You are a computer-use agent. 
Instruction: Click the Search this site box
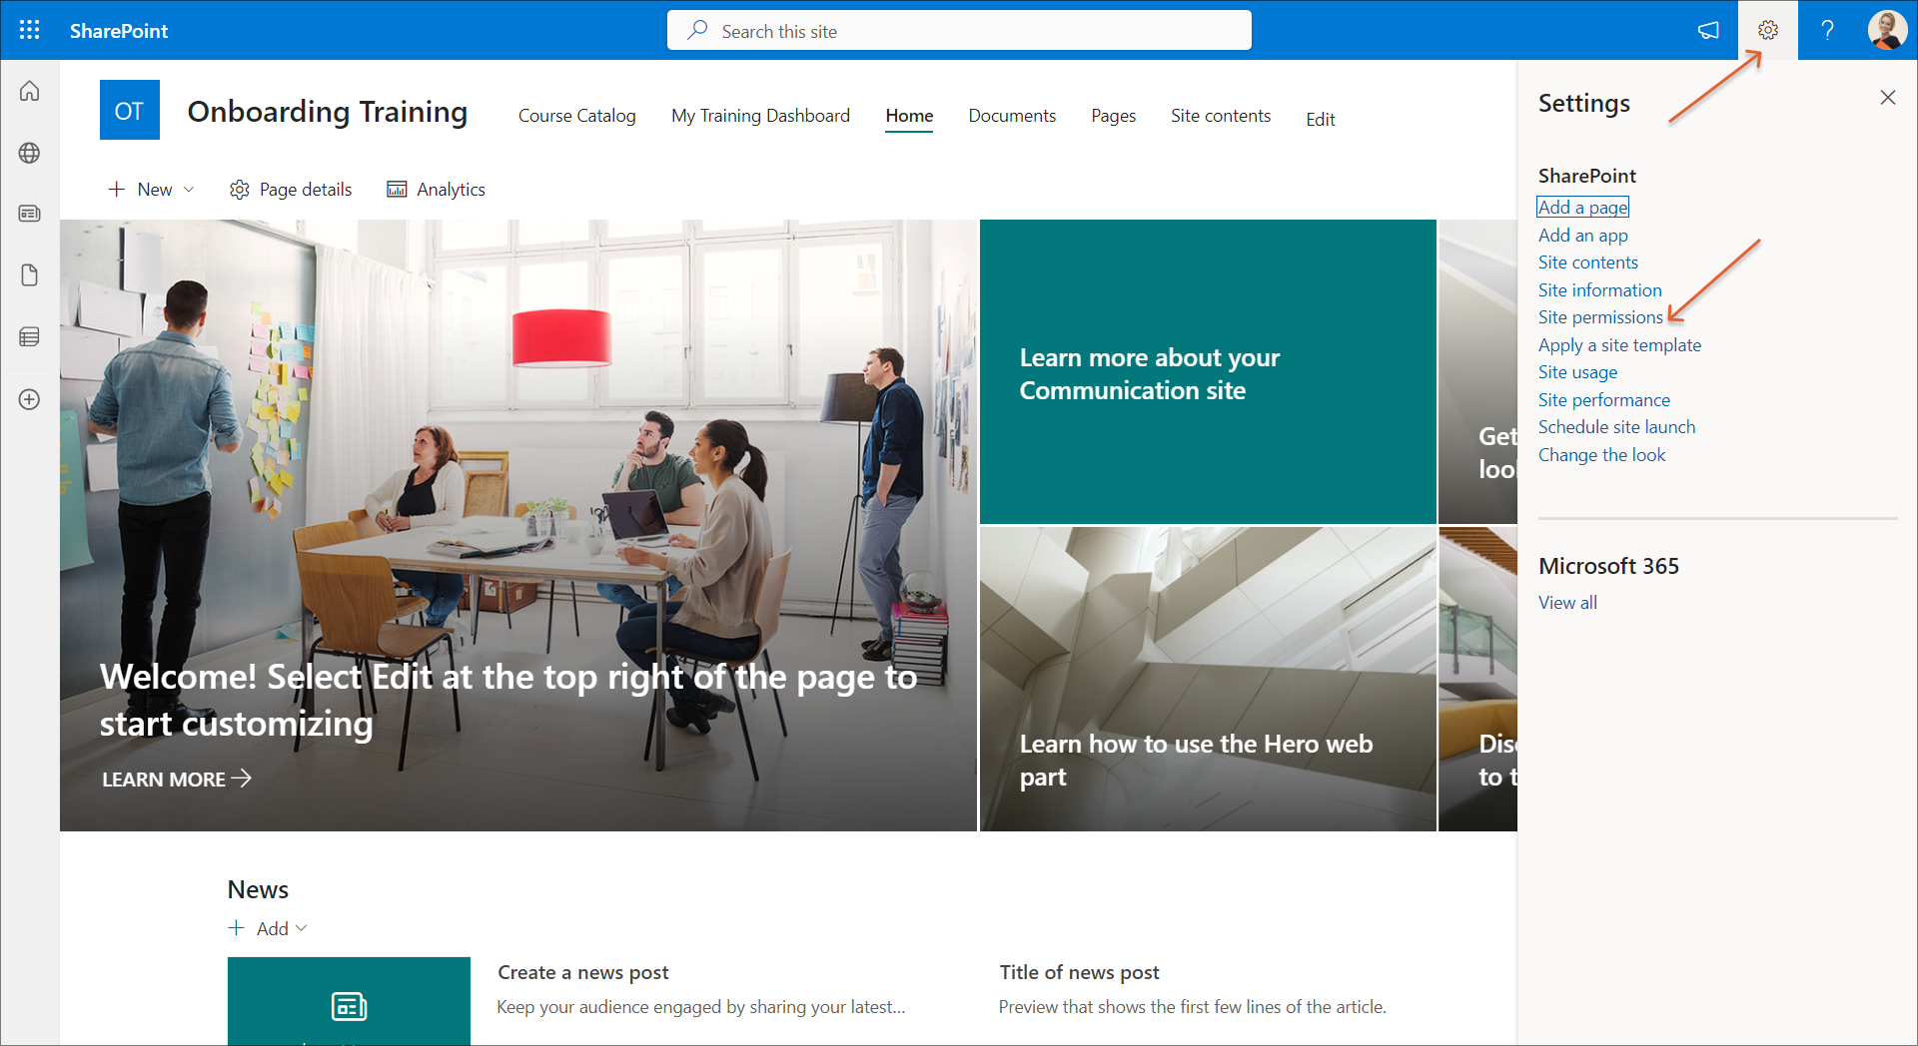coord(959,31)
